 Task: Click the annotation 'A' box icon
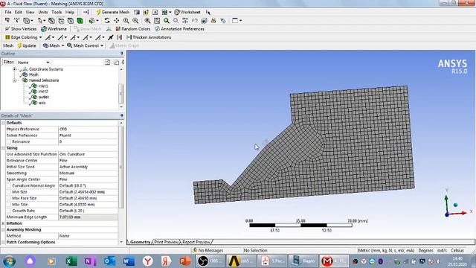[155, 12]
